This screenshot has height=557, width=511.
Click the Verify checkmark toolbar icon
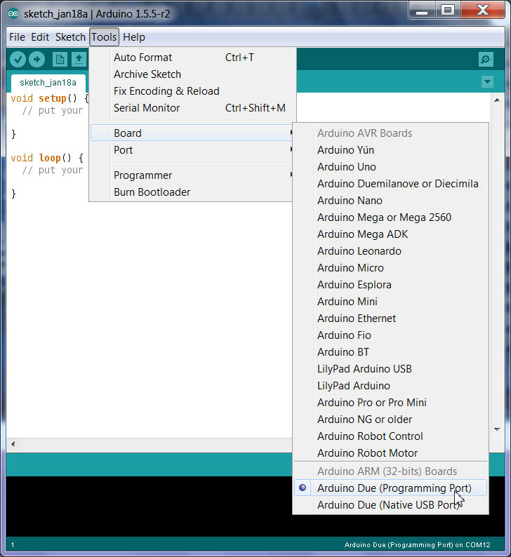coord(18,60)
